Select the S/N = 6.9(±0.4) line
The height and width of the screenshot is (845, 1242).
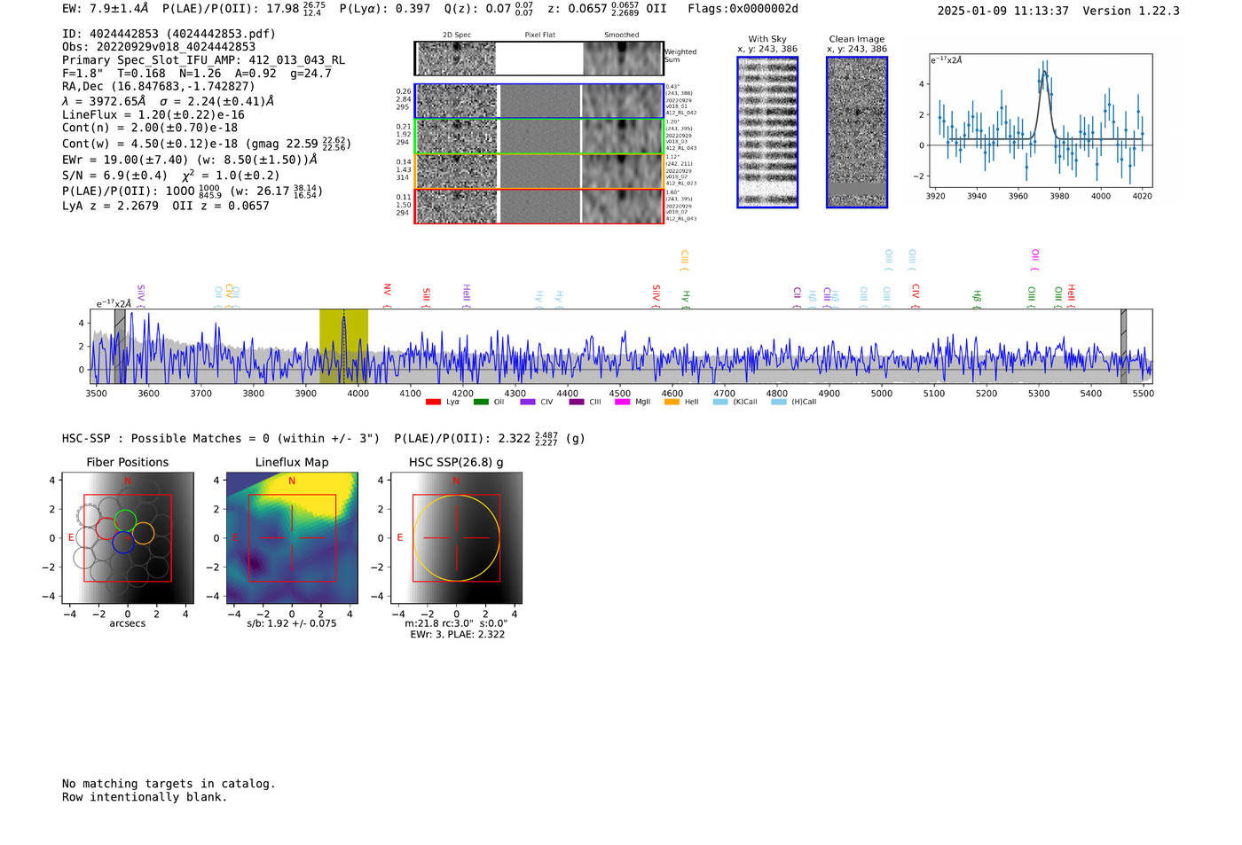(x=170, y=175)
